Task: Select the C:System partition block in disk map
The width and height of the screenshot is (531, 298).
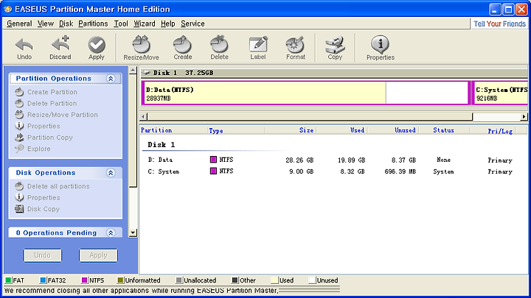Action: click(500, 93)
